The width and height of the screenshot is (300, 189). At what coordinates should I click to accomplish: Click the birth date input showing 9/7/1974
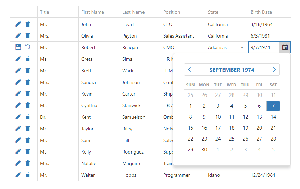[x=264, y=47]
